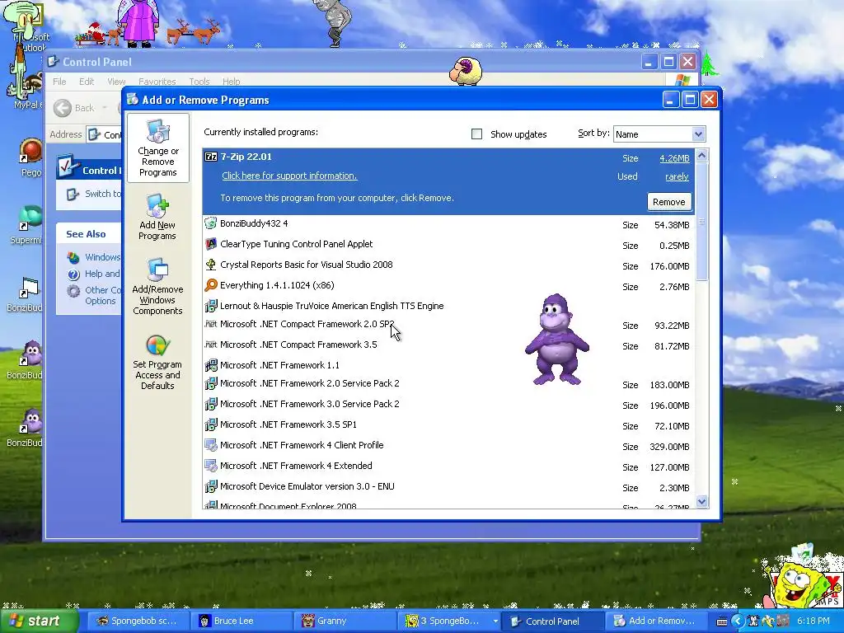Viewport: 844px width, 633px height.
Task: Switch to Granny taskbar window
Action: point(345,621)
